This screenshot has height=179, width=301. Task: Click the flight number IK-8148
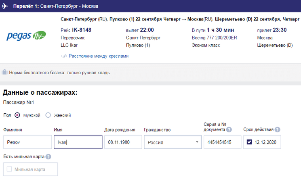click(82, 30)
